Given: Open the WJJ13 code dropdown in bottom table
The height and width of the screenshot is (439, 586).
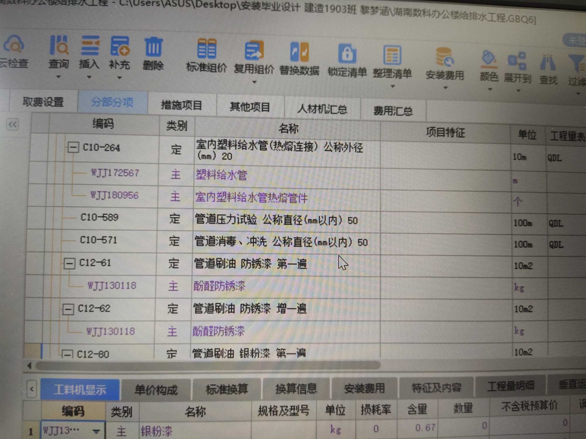Looking at the screenshot, I should (96, 431).
